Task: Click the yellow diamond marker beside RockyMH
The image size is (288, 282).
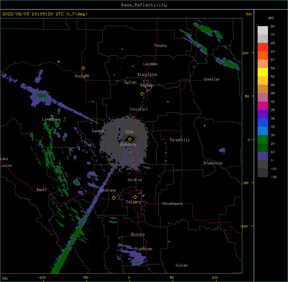Action: click(83, 68)
